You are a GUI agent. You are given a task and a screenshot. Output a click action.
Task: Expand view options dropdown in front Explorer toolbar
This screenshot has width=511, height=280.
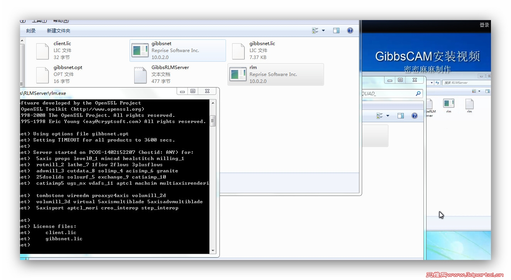323,30
